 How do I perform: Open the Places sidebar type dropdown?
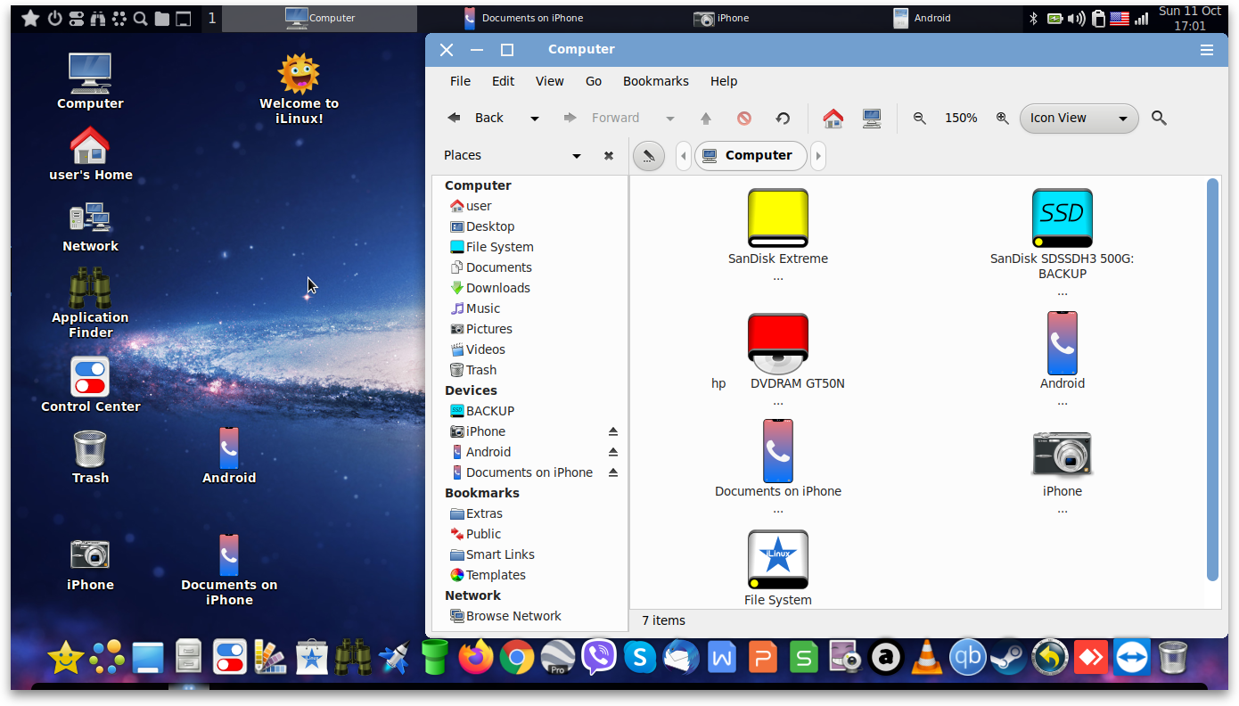pyautogui.click(x=577, y=156)
